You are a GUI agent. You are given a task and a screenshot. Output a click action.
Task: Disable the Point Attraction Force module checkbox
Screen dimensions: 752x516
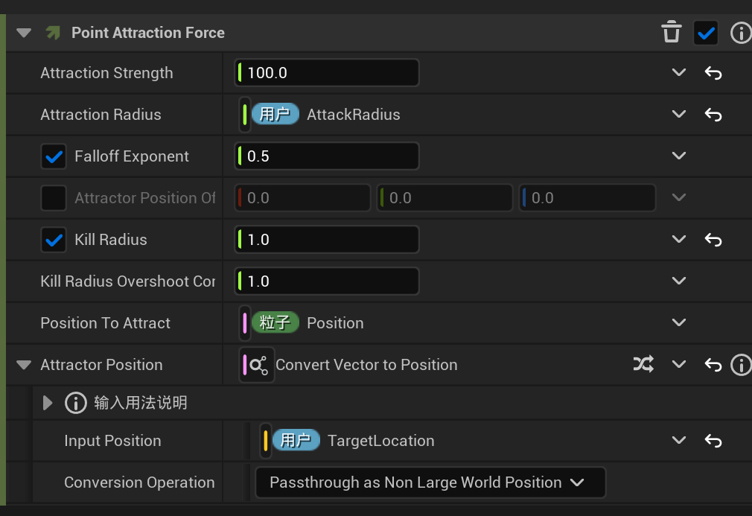tap(705, 33)
